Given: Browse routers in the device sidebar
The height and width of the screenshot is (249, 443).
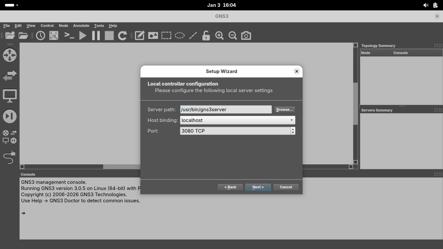Looking at the screenshot, I should (x=10, y=55).
